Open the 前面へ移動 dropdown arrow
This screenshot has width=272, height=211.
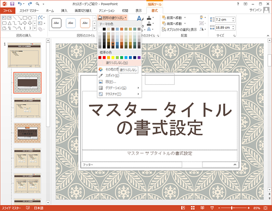185,18
